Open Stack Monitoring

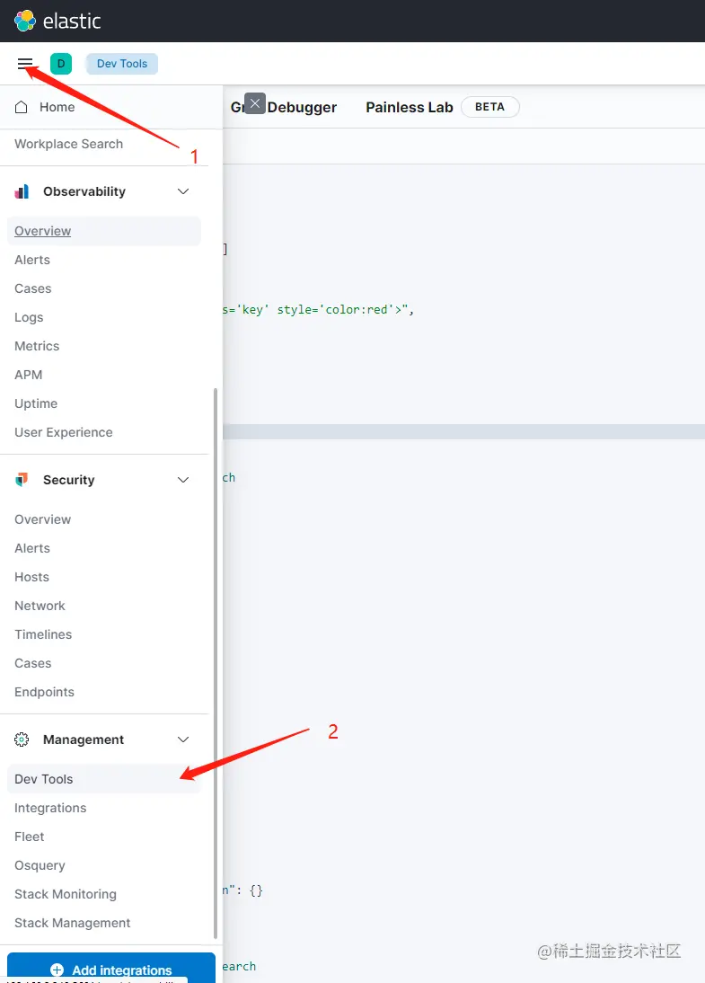coord(66,894)
